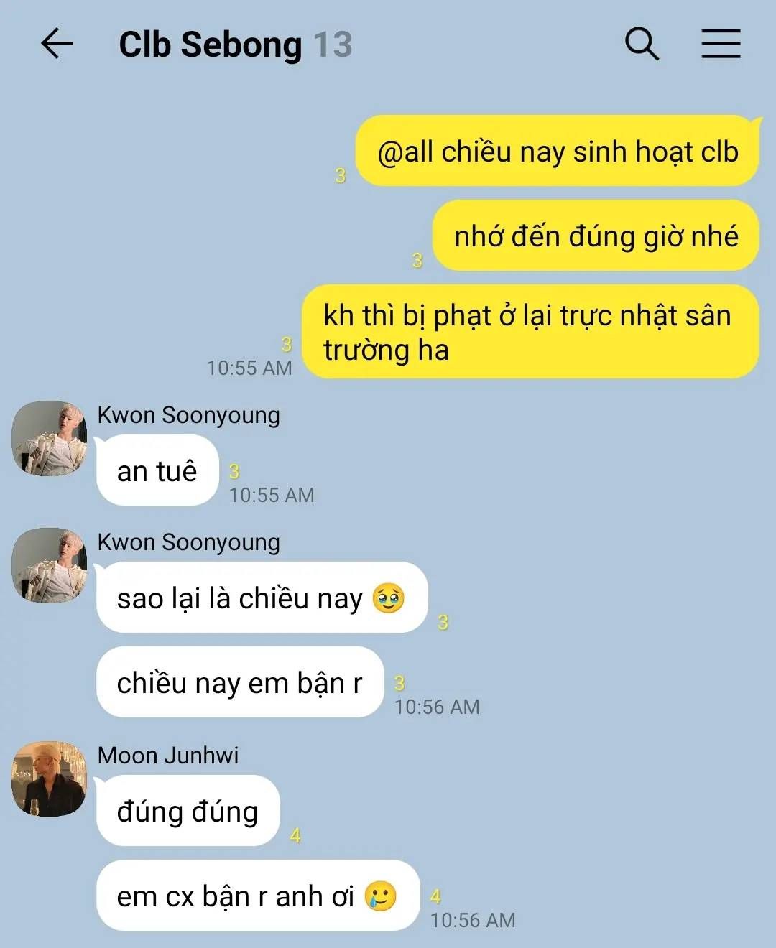Tap Kwon Soonyoung's second avatar picture
Image resolution: width=776 pixels, height=948 pixels.
49,565
